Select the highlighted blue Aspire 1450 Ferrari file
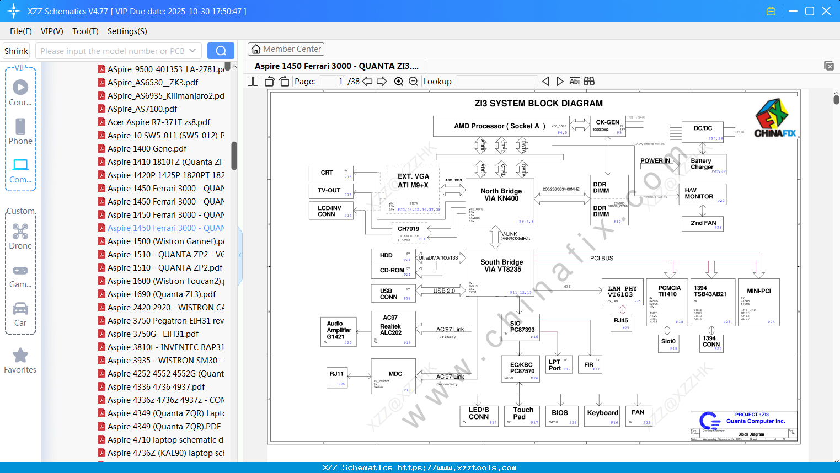840x473 pixels. click(x=161, y=228)
